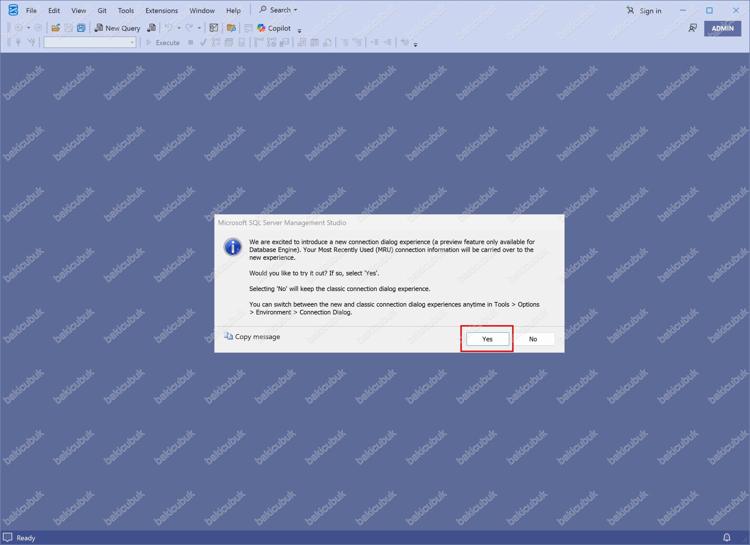Viewport: 750px width, 545px height.
Task: Open the File menu
Action: tap(31, 11)
